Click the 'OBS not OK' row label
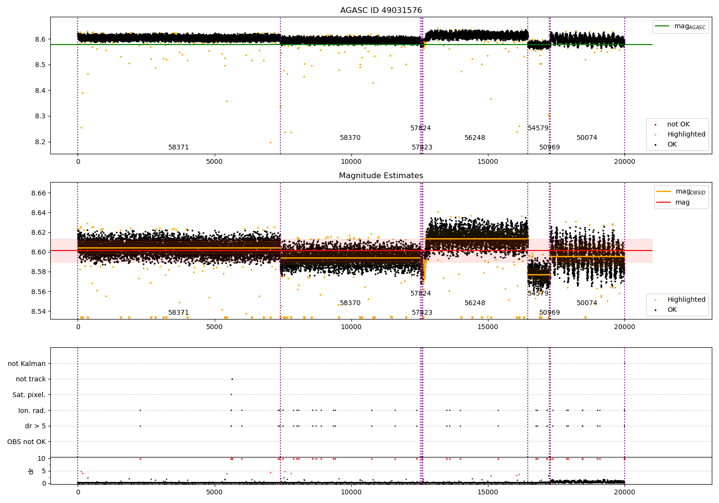719x503 pixels. click(x=27, y=442)
